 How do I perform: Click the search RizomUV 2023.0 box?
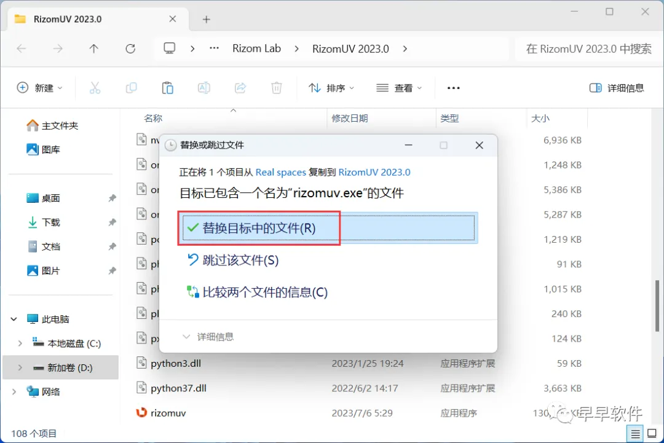[x=588, y=49]
